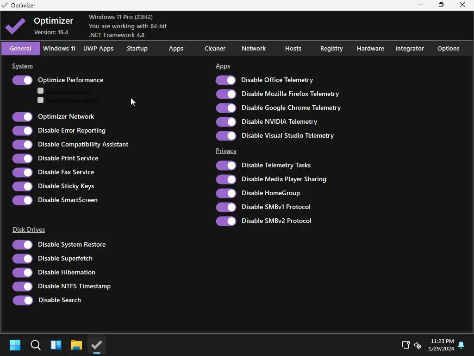Toggle Disable Sticky Keys switch
The height and width of the screenshot is (356, 474).
pos(22,186)
